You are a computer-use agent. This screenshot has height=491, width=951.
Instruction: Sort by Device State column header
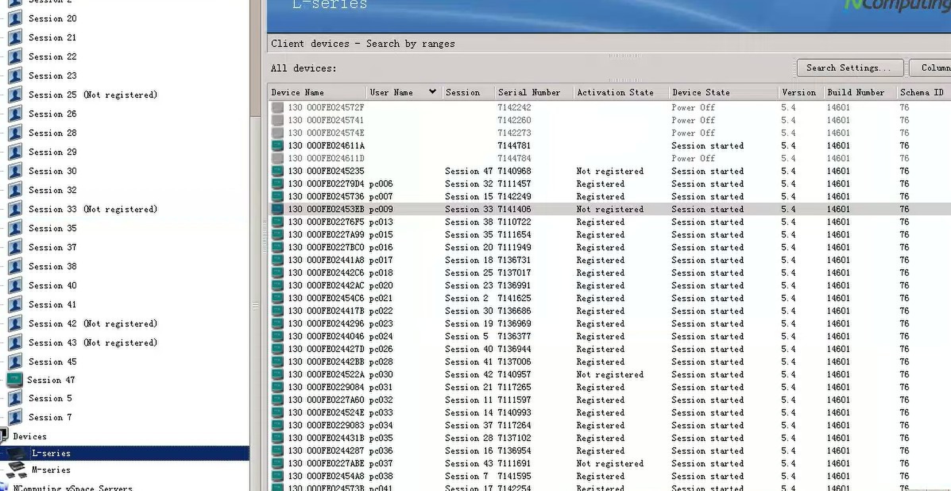tap(723, 93)
